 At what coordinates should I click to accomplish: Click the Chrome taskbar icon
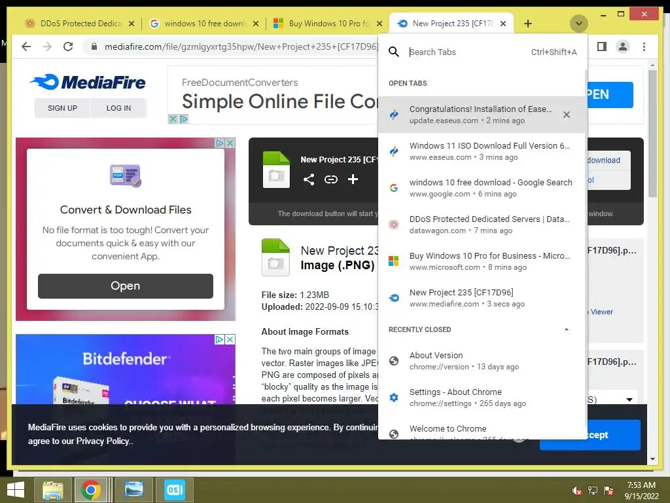click(x=91, y=490)
